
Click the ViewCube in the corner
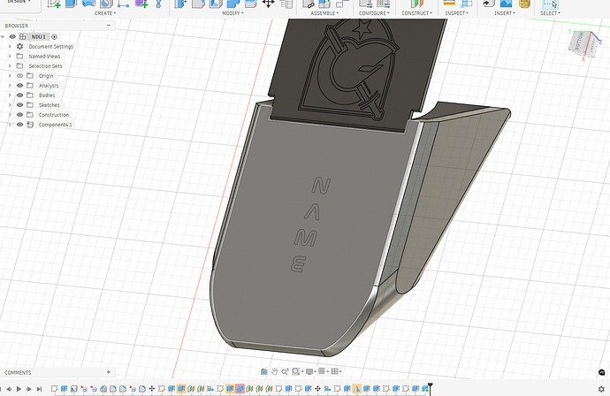click(x=583, y=43)
